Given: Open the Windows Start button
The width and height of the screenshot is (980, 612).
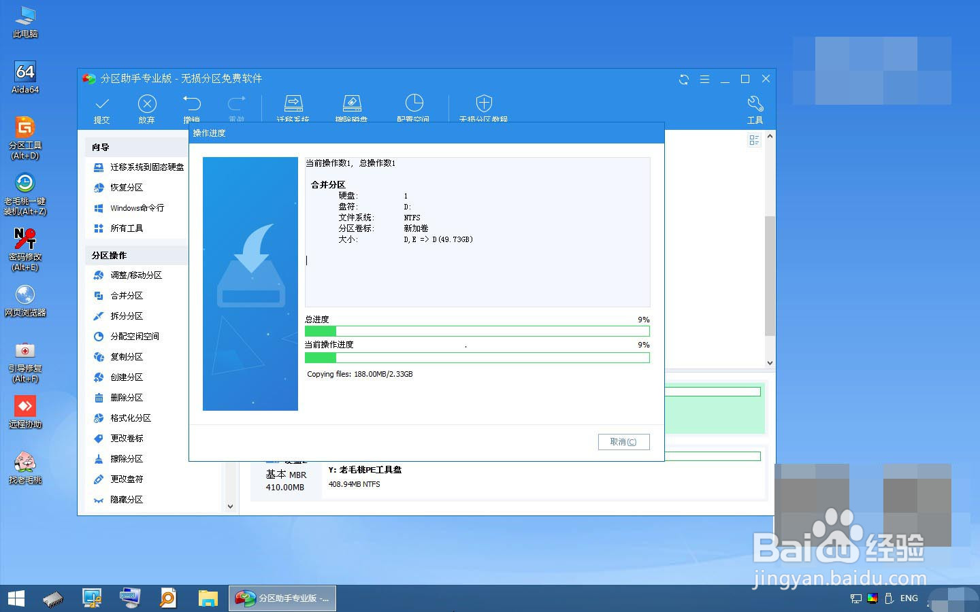Looking at the screenshot, I should (x=16, y=598).
